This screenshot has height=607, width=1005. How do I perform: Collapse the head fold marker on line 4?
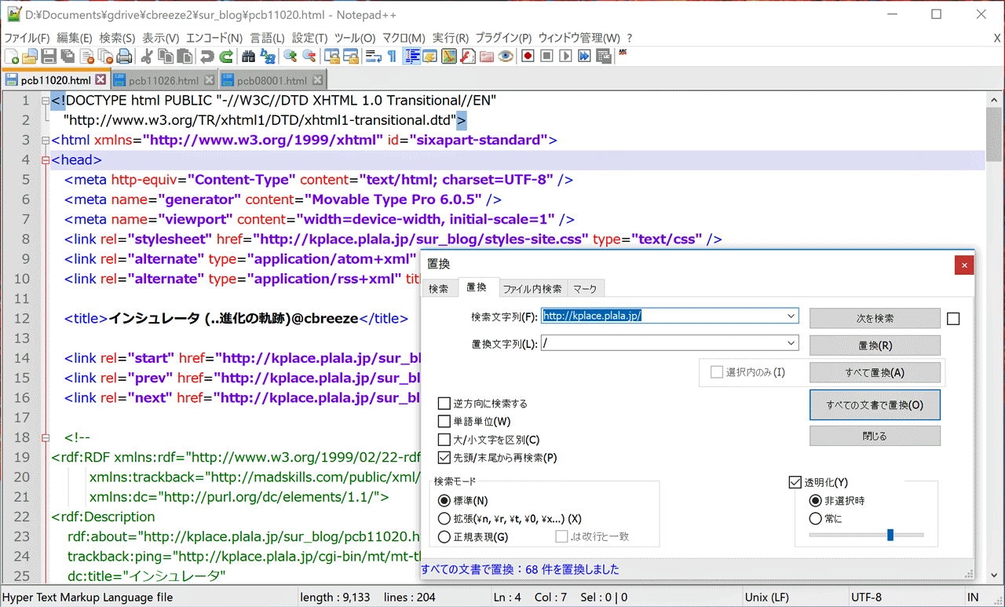click(45, 160)
